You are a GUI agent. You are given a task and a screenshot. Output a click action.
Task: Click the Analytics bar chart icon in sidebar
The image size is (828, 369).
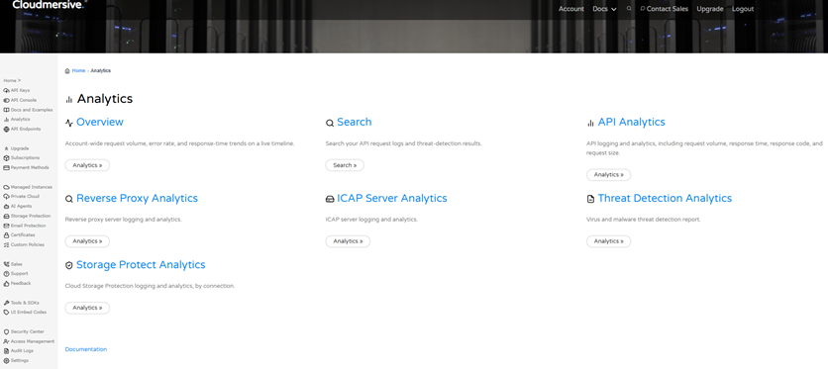click(x=6, y=120)
